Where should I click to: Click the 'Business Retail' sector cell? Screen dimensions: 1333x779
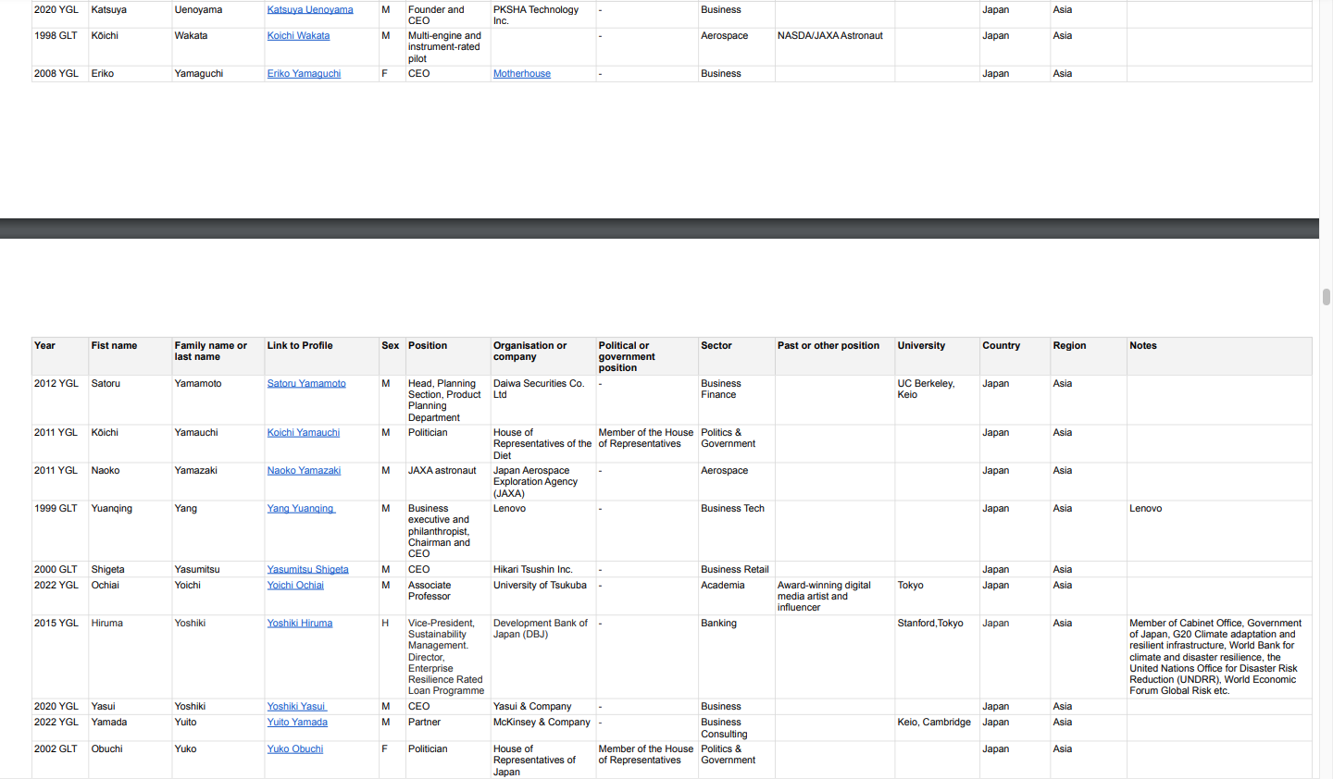(737, 570)
